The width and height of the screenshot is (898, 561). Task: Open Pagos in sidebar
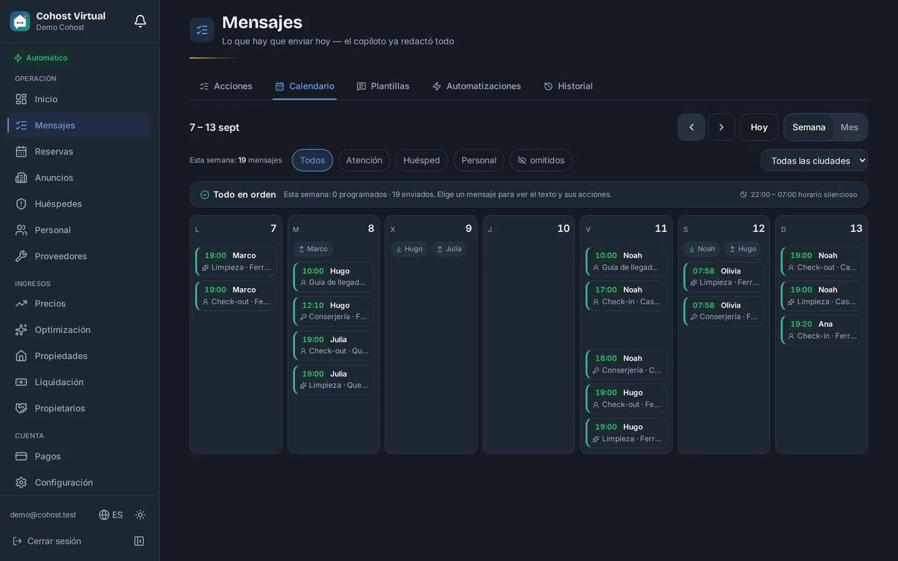pyautogui.click(x=80, y=456)
